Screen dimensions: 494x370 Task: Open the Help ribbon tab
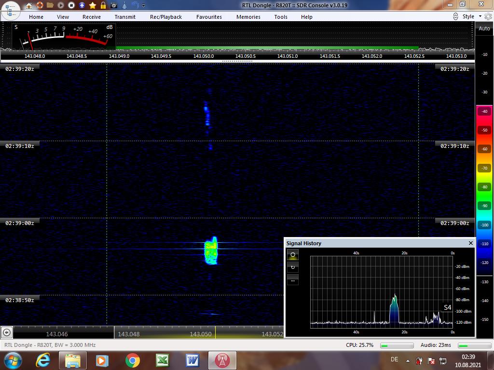tap(306, 17)
